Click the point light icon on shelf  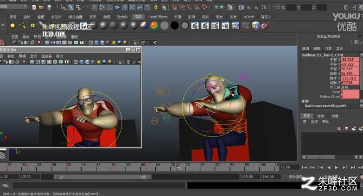(x=33, y=25)
